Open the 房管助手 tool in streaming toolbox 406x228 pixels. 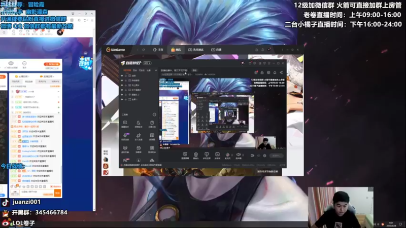(x=139, y=124)
